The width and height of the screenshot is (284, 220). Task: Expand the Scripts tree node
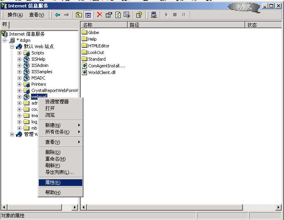pyautogui.click(x=20, y=53)
